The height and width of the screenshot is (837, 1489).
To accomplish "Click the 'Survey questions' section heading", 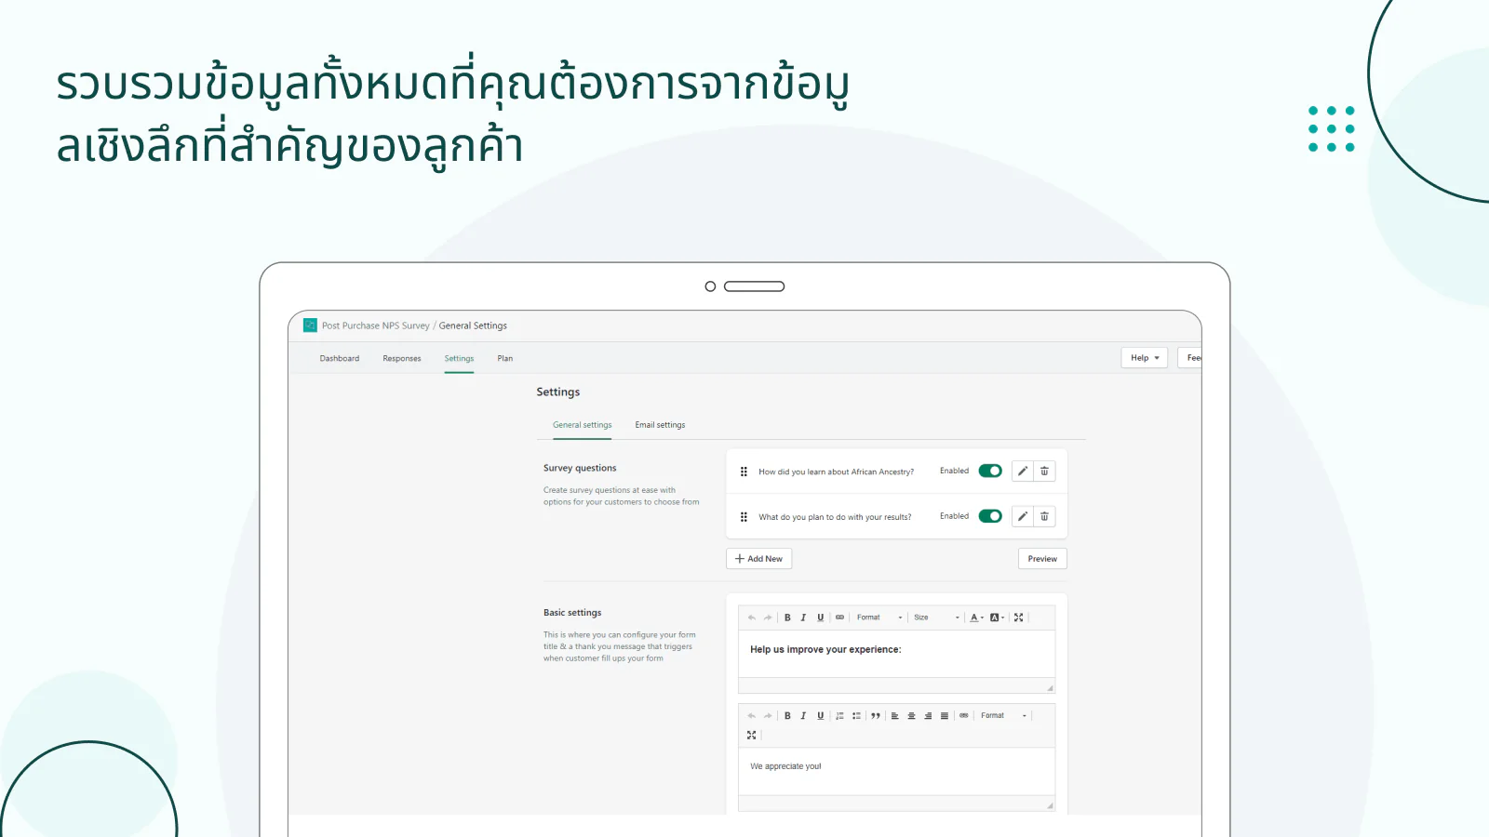I will (580, 468).
